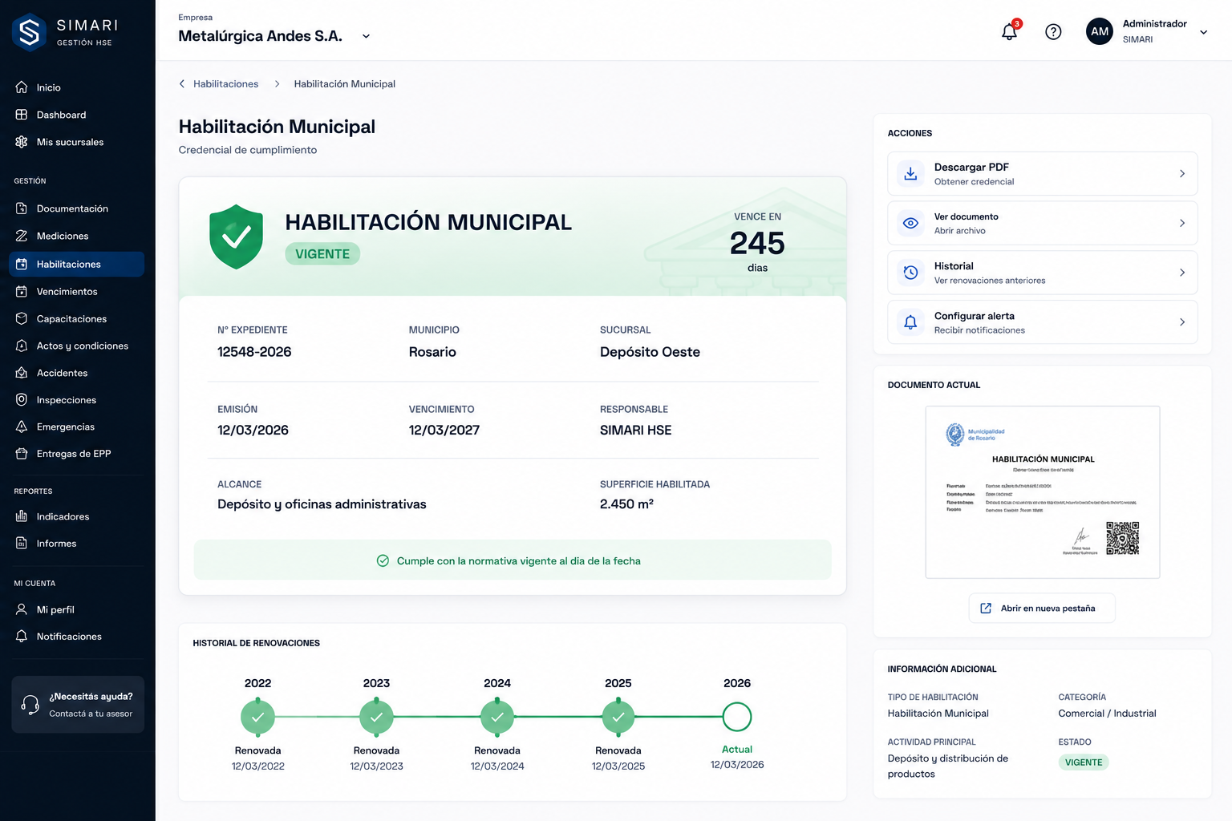Click the VIGENTE badge under the title
1232x821 pixels.
(x=322, y=254)
